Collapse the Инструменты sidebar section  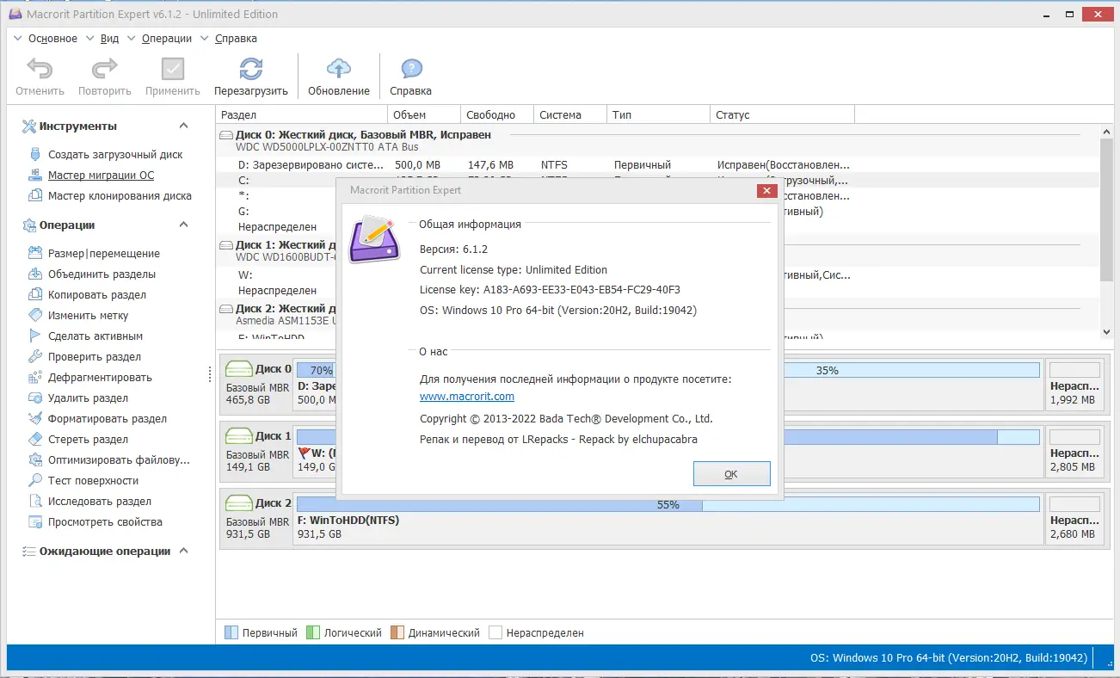pyautogui.click(x=182, y=126)
